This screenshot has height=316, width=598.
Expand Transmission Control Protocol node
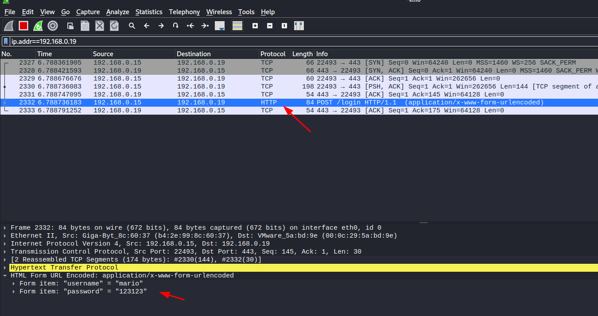tap(5, 252)
